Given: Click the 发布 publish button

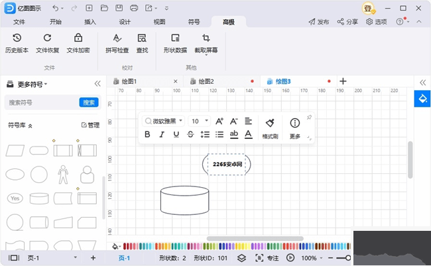Looking at the screenshot, I should coord(318,22).
